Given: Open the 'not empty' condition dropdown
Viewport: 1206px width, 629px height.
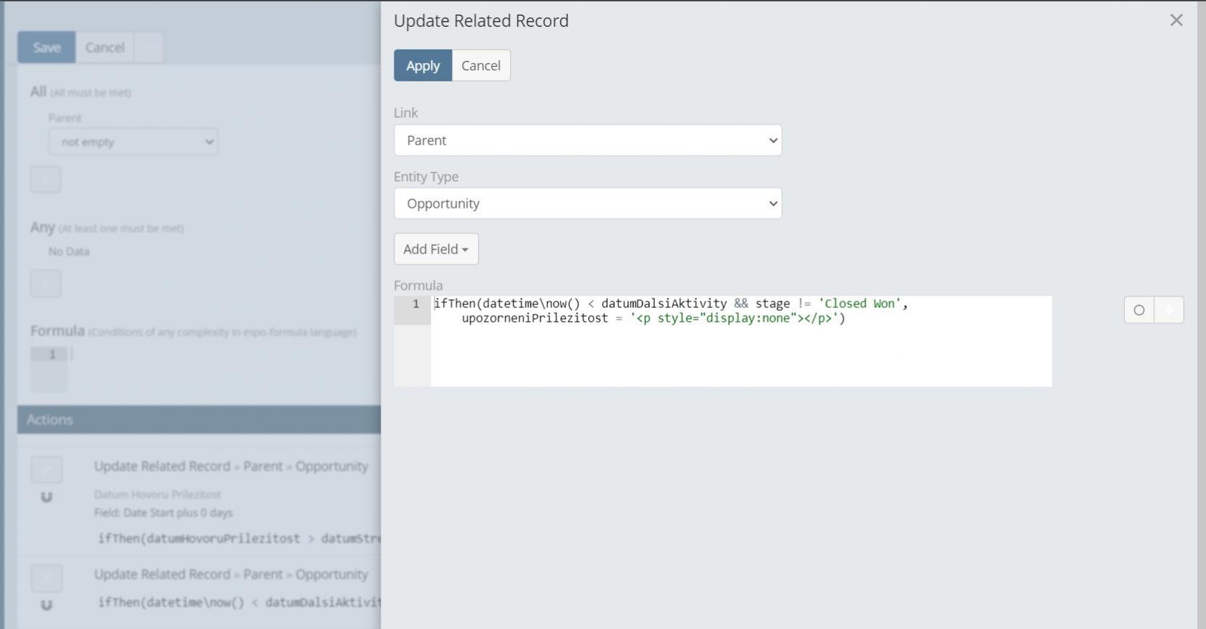Looking at the screenshot, I should click(x=133, y=142).
